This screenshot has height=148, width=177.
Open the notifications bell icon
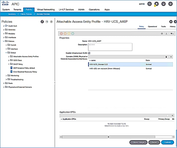pyautogui.click(x=156, y=4)
